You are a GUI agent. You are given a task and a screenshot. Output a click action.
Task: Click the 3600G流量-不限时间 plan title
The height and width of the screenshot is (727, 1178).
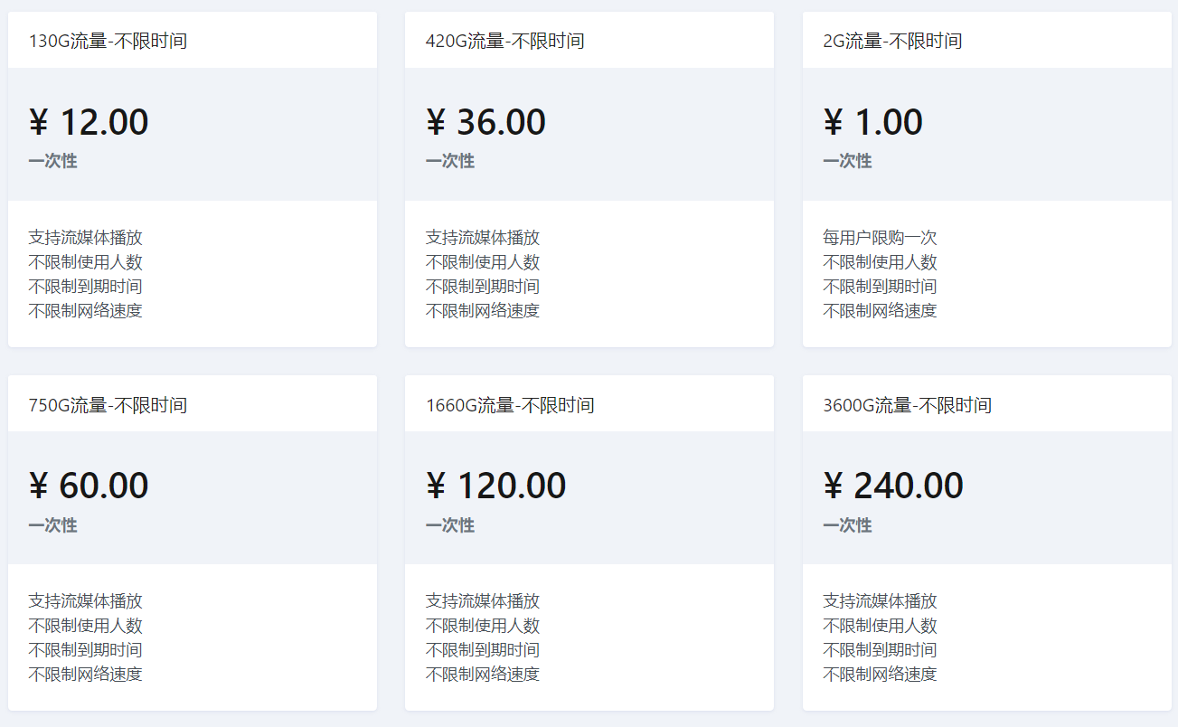point(907,405)
